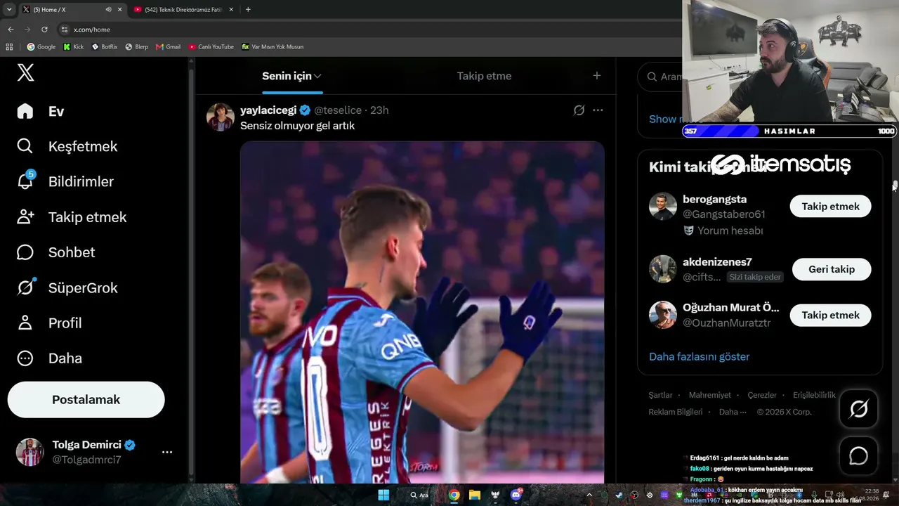Add a new timeline tab with plus

[597, 76]
